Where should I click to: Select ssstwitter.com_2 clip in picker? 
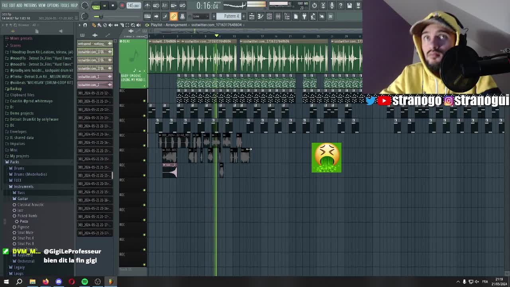pyautogui.click(x=95, y=85)
